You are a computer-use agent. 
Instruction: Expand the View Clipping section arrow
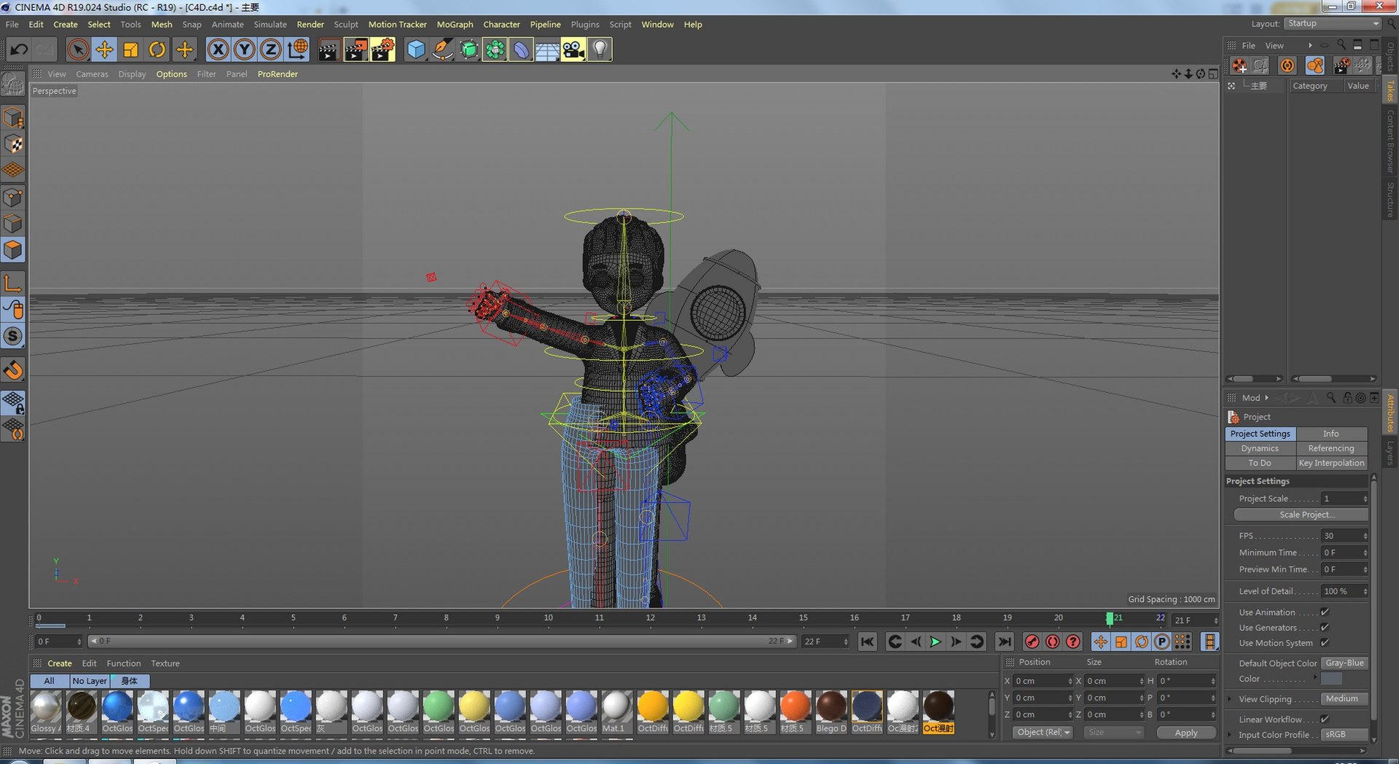1230,699
